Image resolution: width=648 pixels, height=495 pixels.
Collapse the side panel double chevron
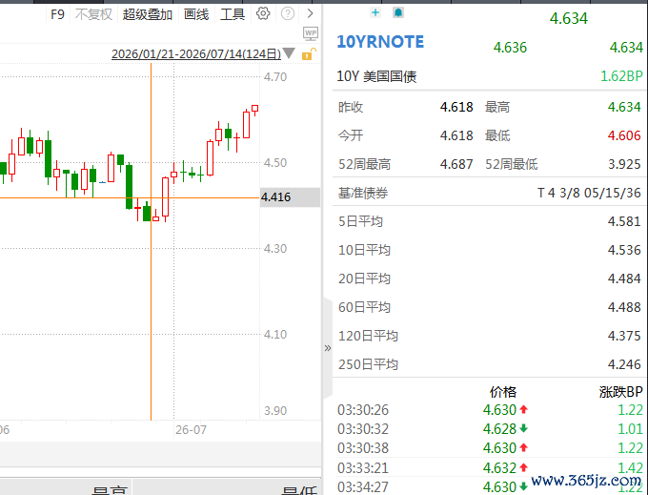[328, 348]
